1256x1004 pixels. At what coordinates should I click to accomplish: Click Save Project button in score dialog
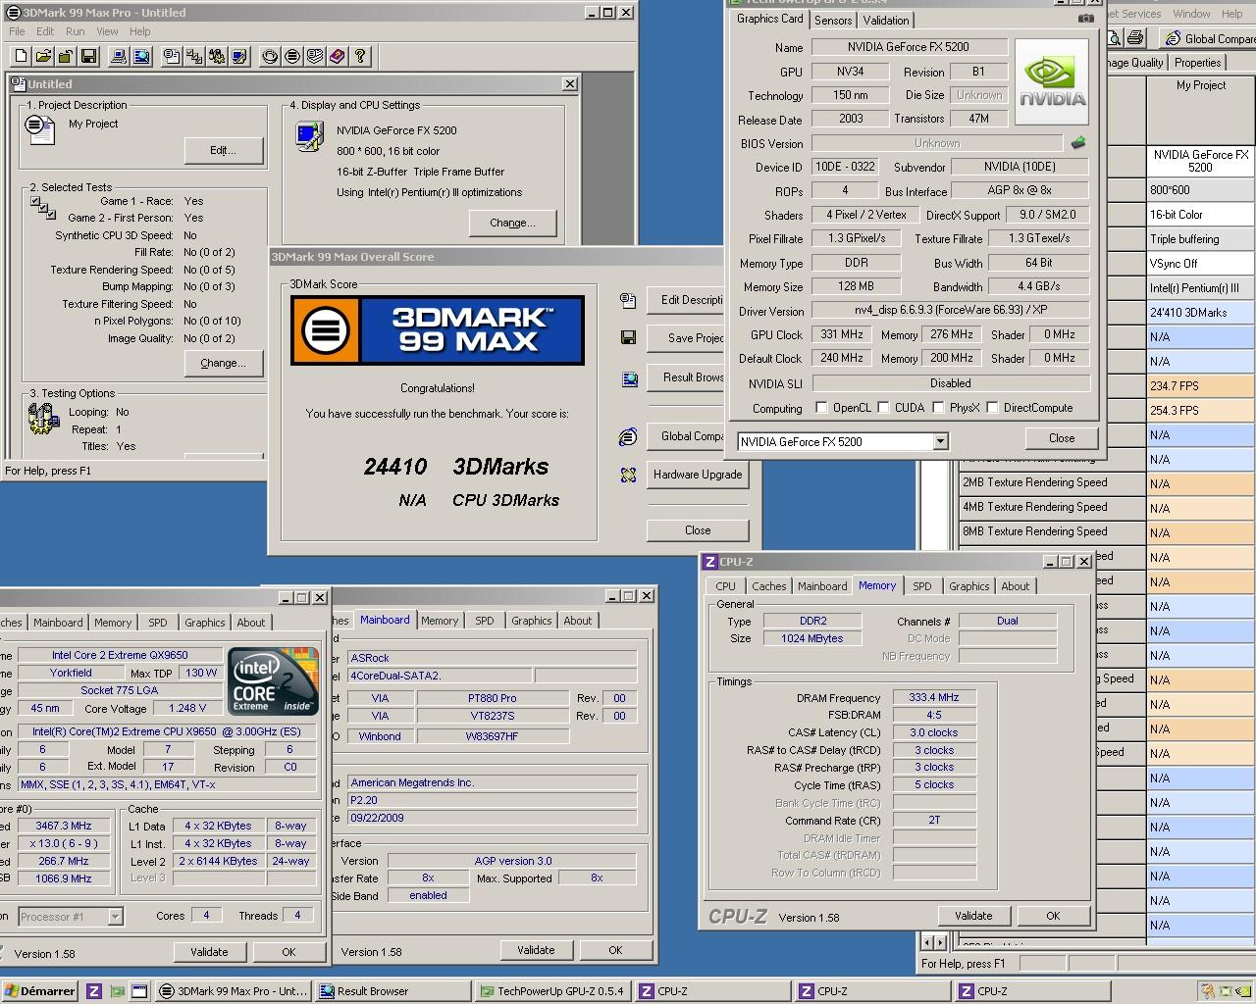click(686, 338)
